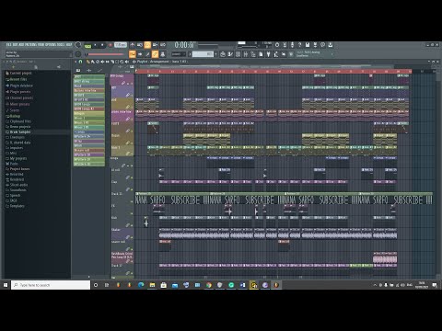Viewport: 442px width, 331px height.
Task: Open the playlist options menu arrow
Action: tap(76, 62)
